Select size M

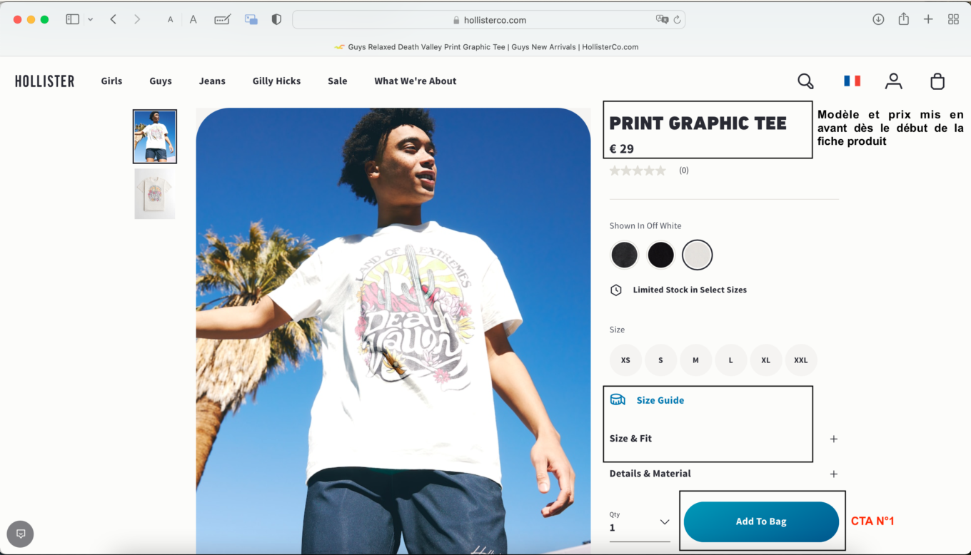point(695,360)
